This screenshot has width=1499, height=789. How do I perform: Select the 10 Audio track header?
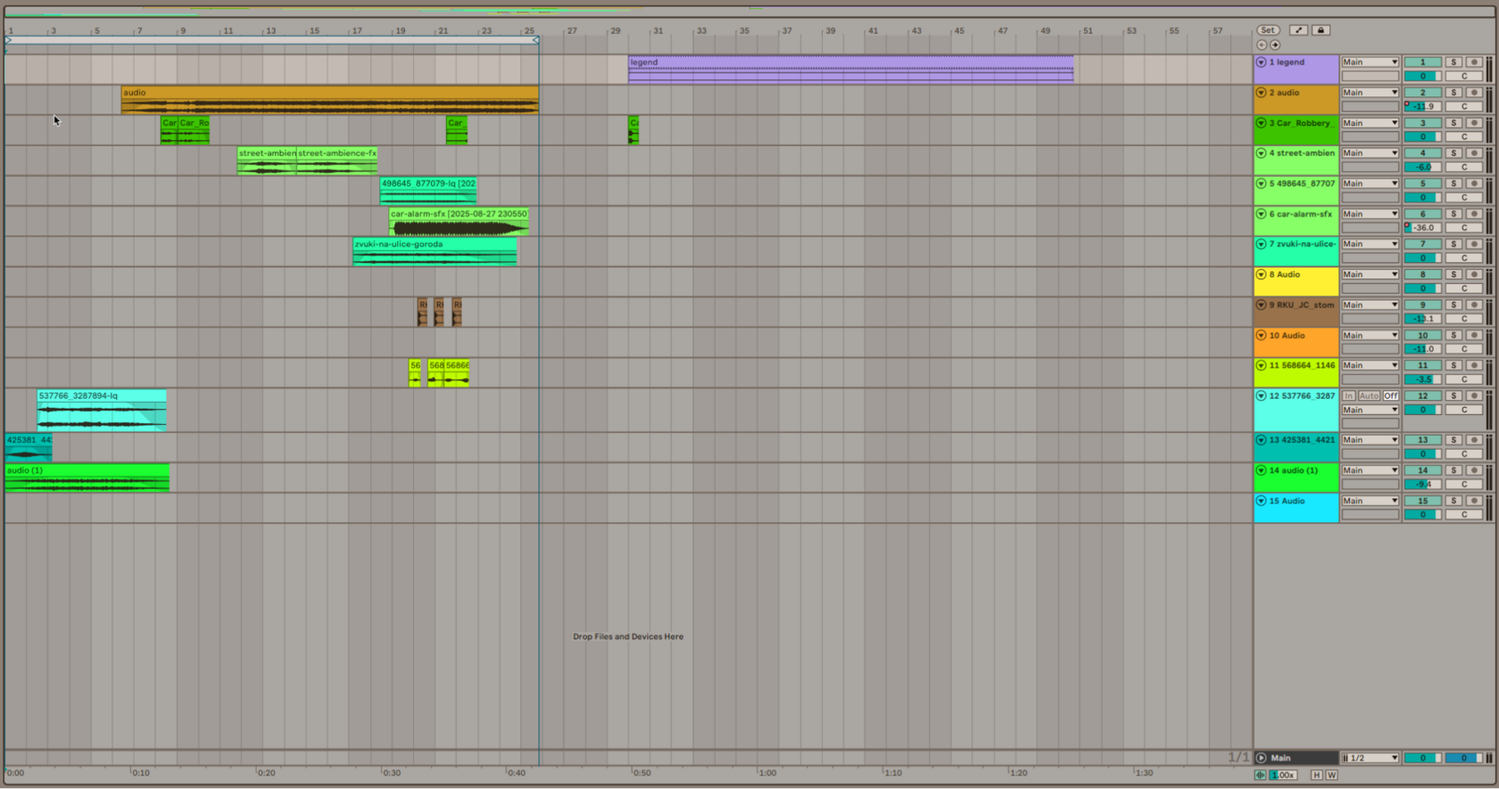1296,343
